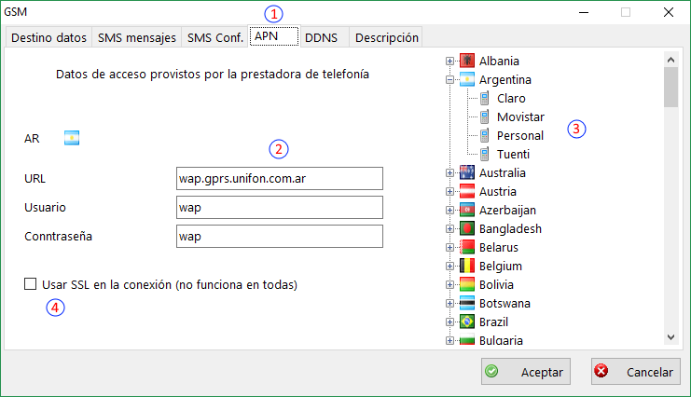Click the Bangladesh flag icon

(x=467, y=229)
